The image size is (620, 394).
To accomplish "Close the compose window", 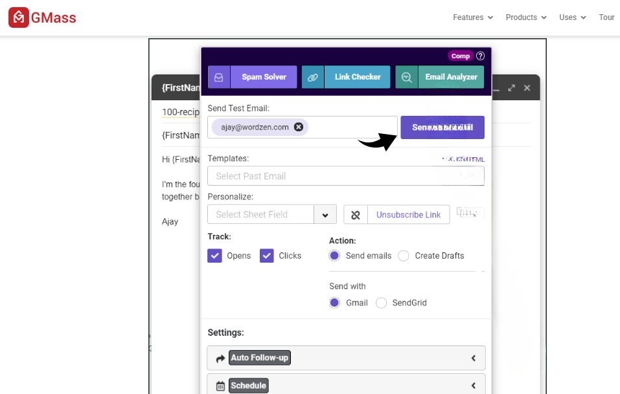I will pos(527,88).
